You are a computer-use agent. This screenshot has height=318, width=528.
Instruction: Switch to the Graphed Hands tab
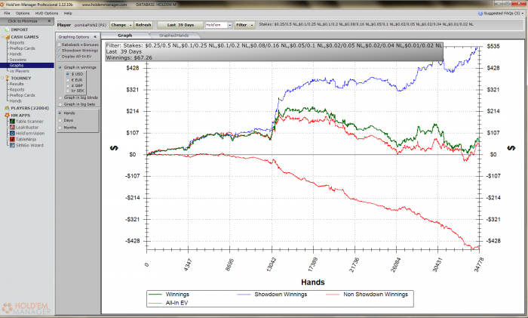coord(174,36)
